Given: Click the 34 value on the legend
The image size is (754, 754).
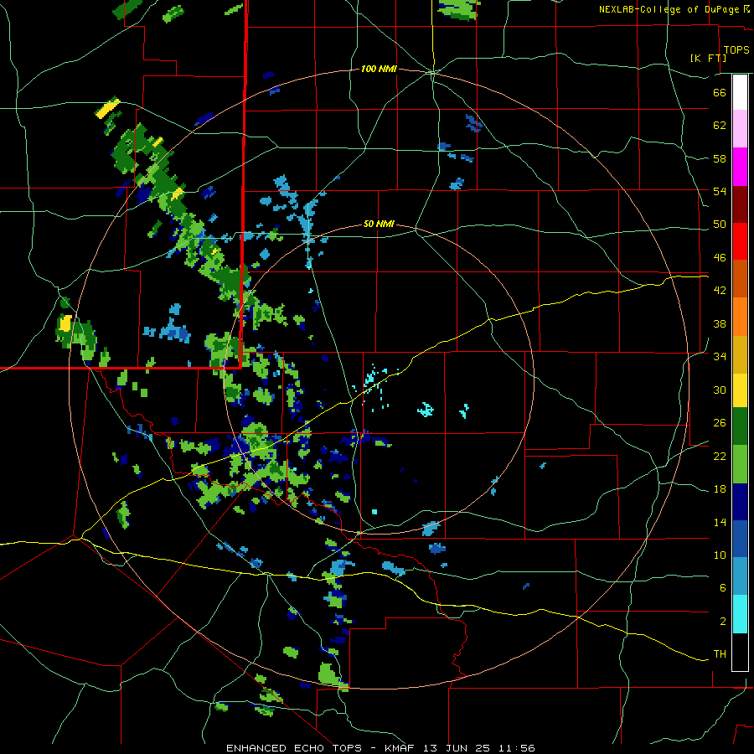Looking at the screenshot, I should 720,357.
